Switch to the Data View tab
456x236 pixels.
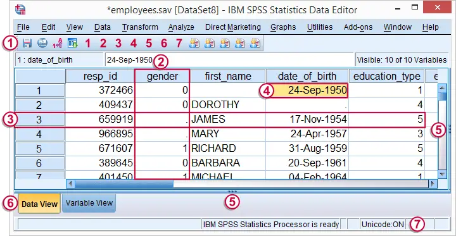pyautogui.click(x=39, y=204)
